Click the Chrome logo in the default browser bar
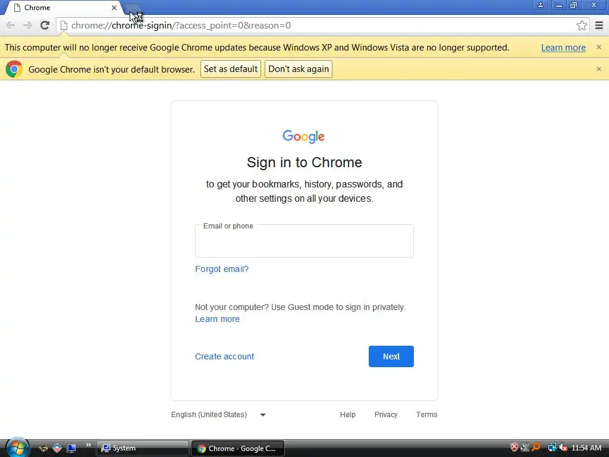The width and height of the screenshot is (609, 457). (x=14, y=69)
